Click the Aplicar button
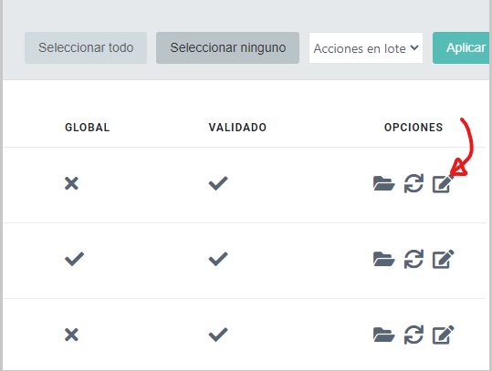The width and height of the screenshot is (492, 371). (x=461, y=48)
